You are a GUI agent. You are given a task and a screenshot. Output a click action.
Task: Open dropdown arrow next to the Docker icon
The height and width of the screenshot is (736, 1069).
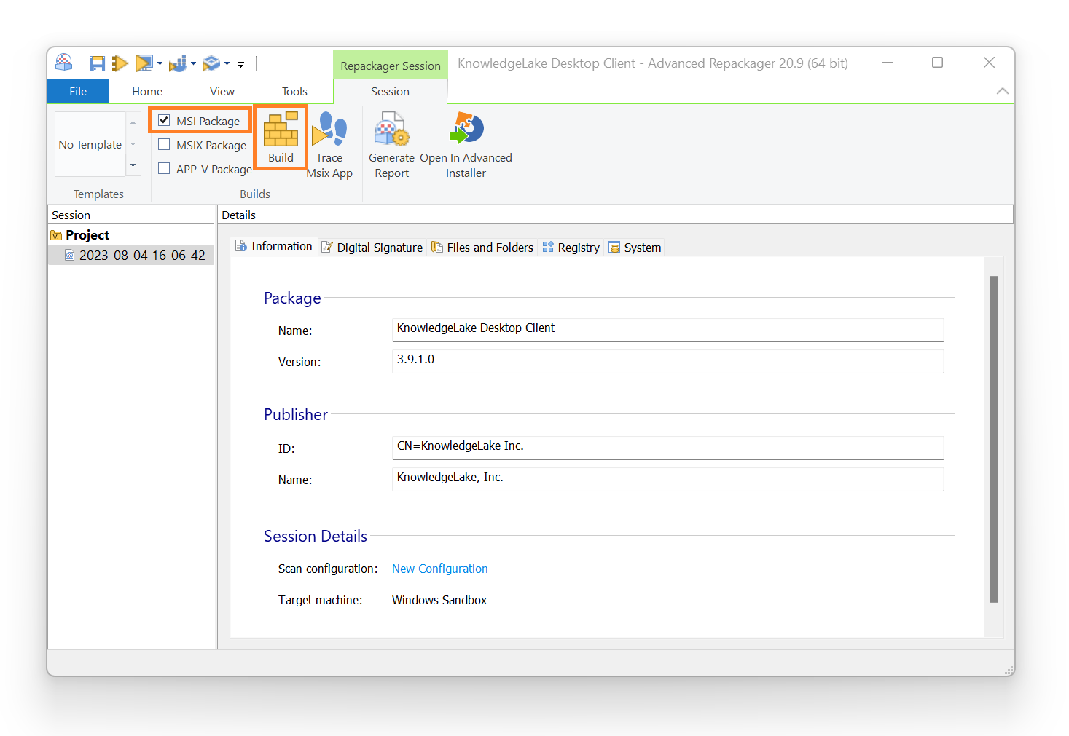point(193,64)
